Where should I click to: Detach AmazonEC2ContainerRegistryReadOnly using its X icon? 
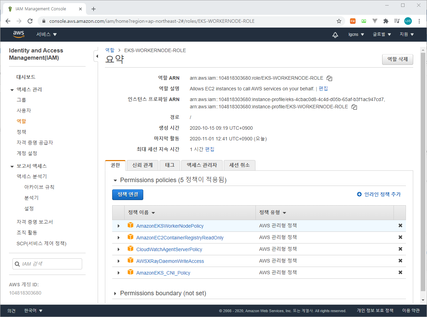[x=400, y=237]
